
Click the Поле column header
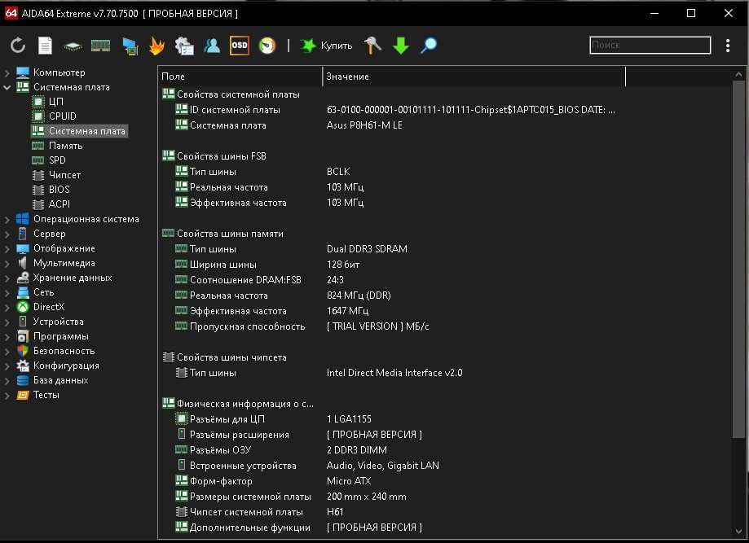click(240, 77)
